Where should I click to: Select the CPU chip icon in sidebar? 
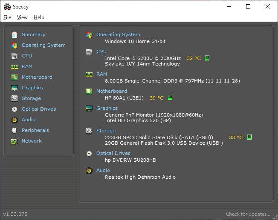pyautogui.click(x=14, y=56)
